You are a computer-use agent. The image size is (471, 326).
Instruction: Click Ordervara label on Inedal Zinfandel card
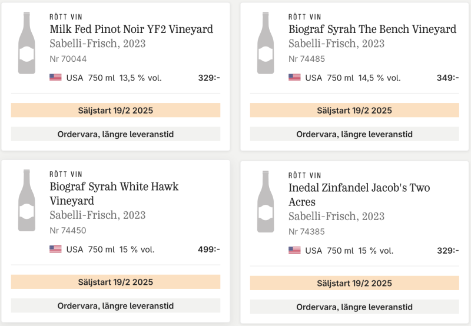(x=354, y=307)
